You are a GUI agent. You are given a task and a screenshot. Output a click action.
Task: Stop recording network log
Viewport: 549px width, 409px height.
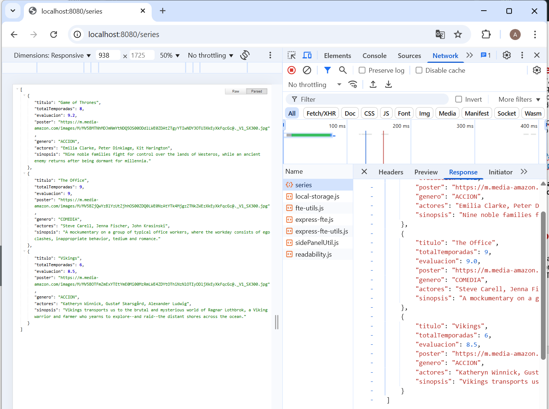tap(292, 70)
